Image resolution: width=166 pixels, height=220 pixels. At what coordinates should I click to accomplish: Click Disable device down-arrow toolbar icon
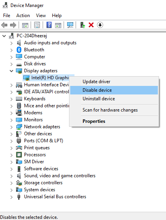tap(100, 25)
